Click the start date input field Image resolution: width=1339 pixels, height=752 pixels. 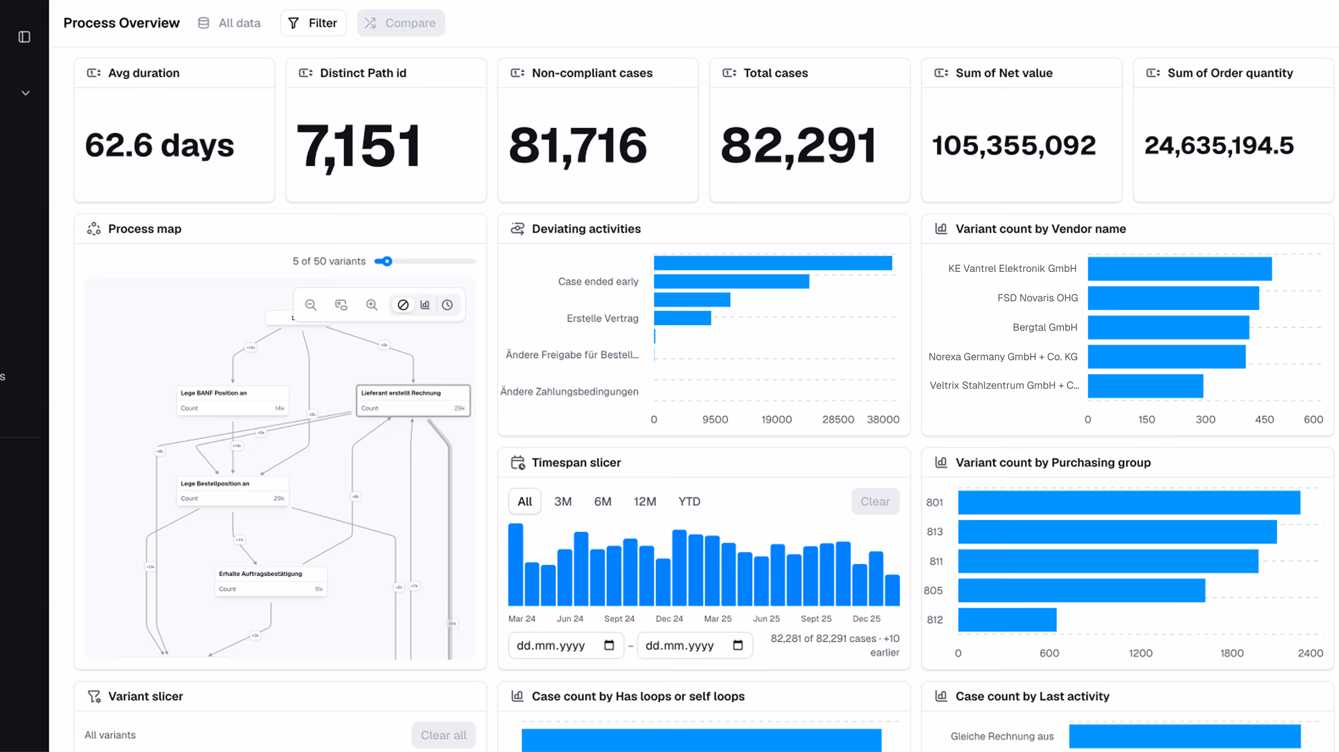click(x=566, y=645)
